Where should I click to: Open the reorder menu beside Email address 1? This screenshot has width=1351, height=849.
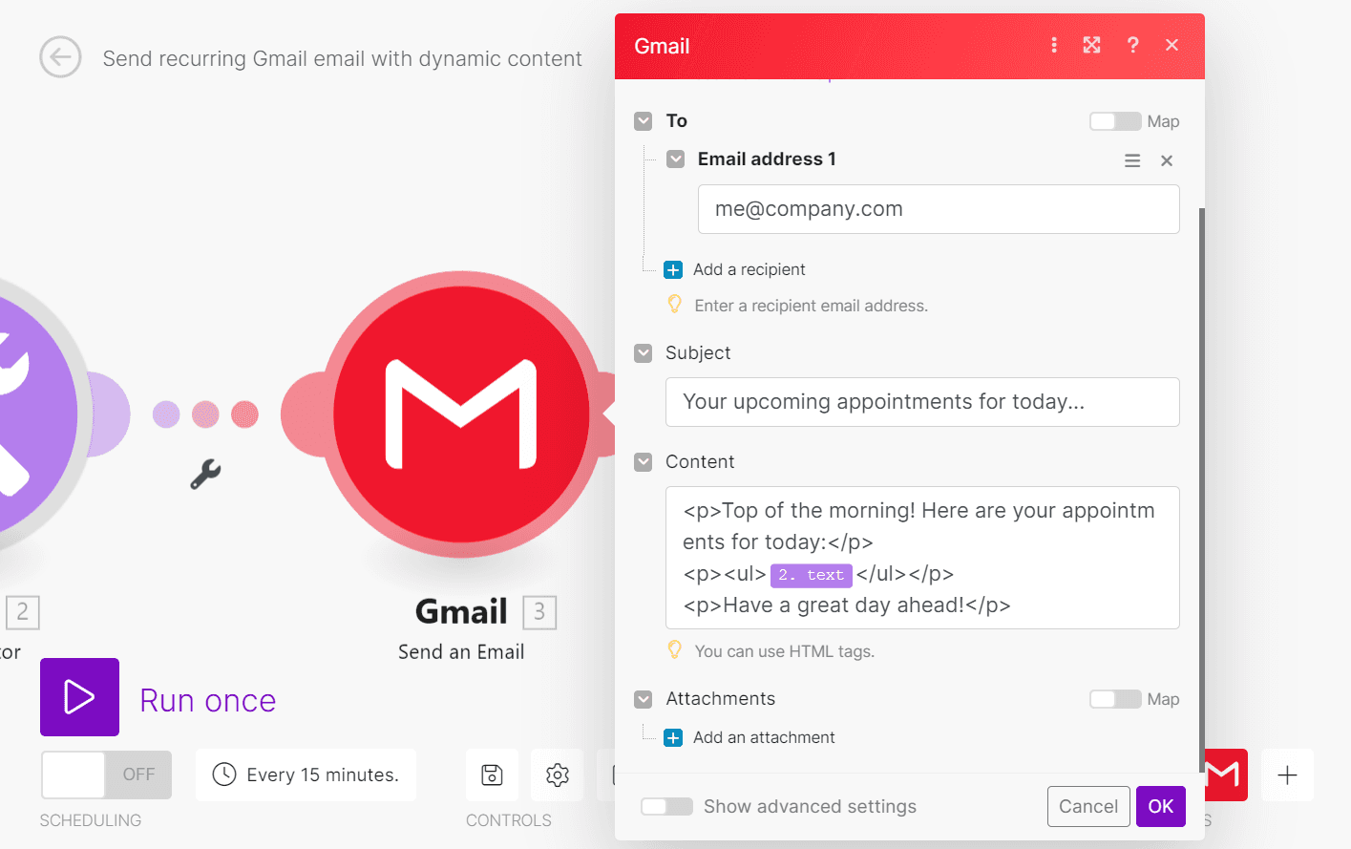click(1132, 159)
